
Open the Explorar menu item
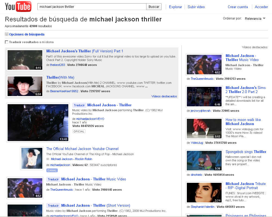click(175, 7)
